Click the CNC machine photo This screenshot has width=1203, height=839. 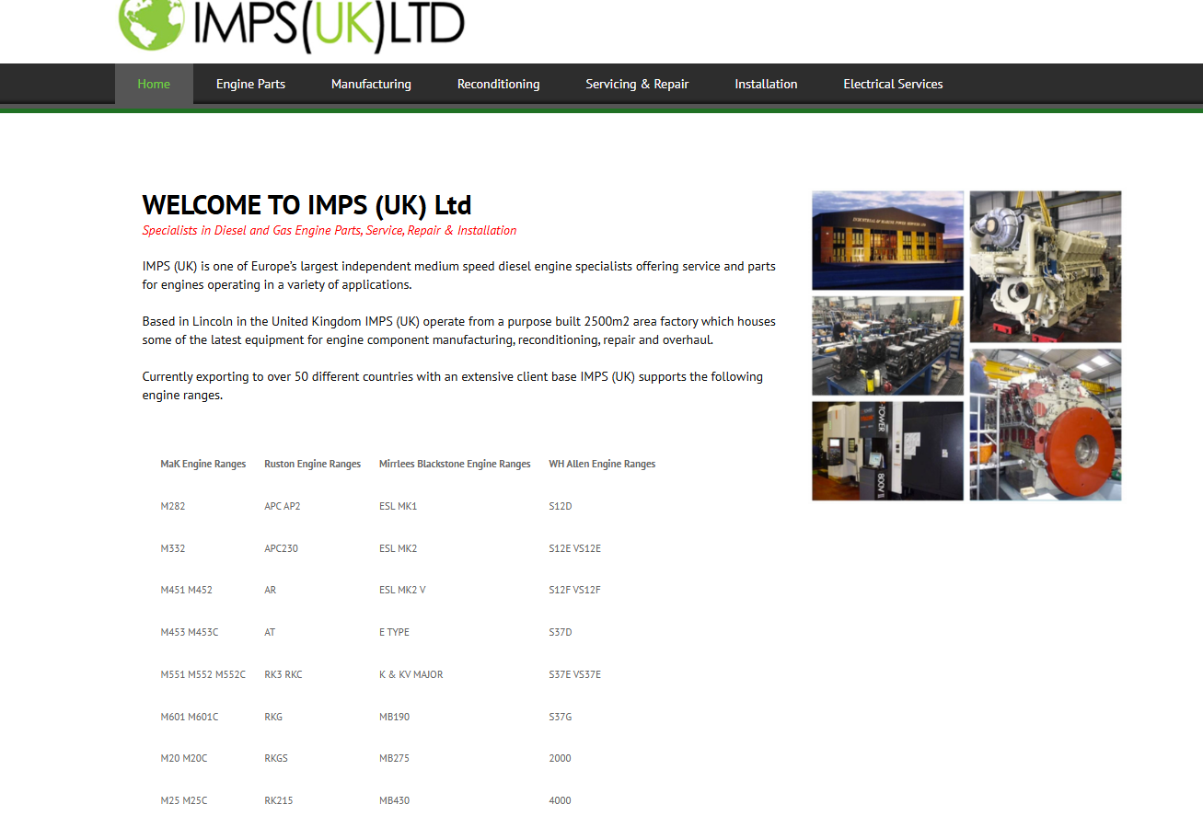(887, 451)
